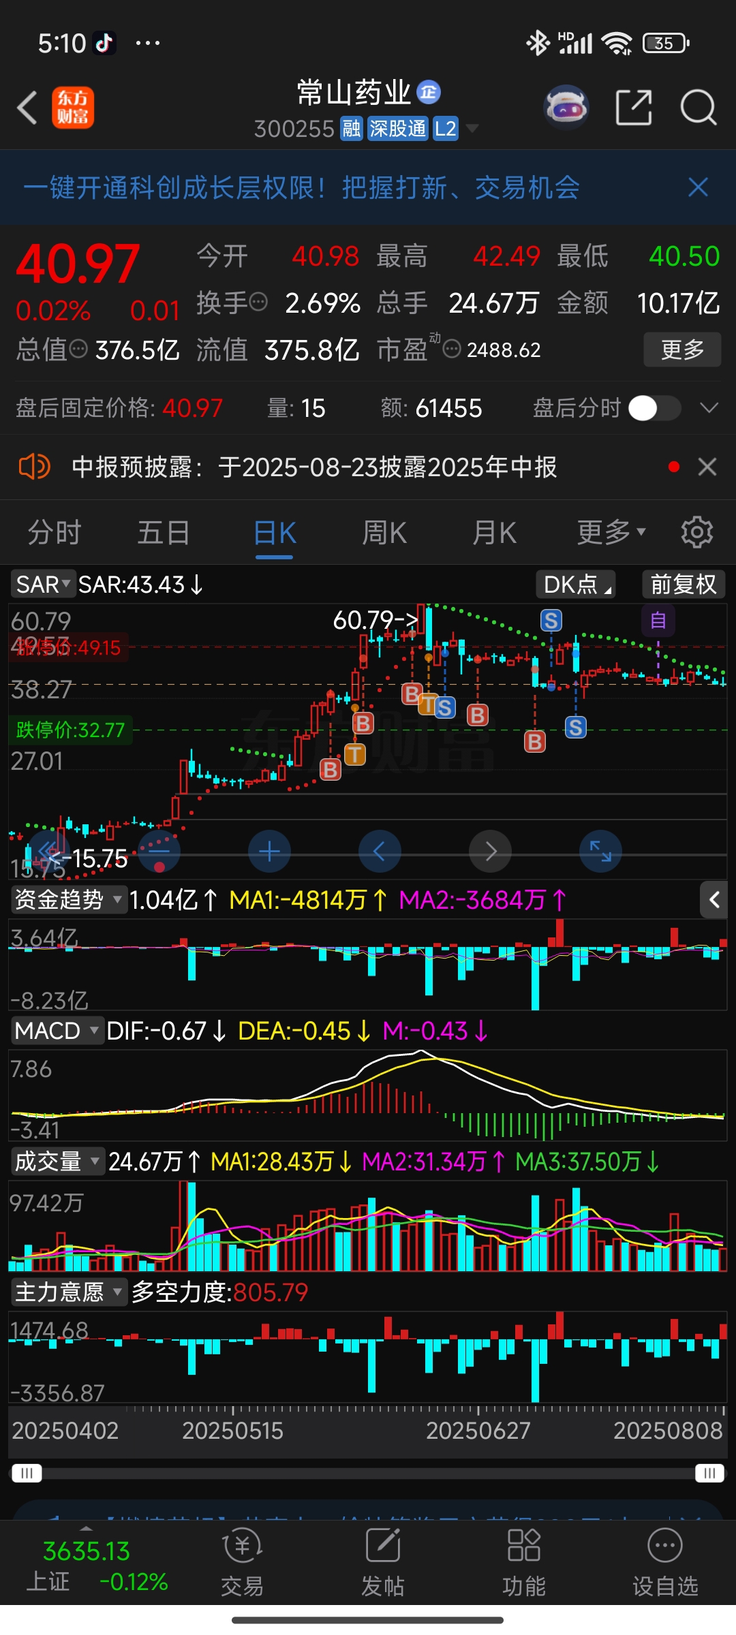The image size is (736, 1635).
Task: Open the 成交量 indicator dropdown
Action: pos(58,1162)
